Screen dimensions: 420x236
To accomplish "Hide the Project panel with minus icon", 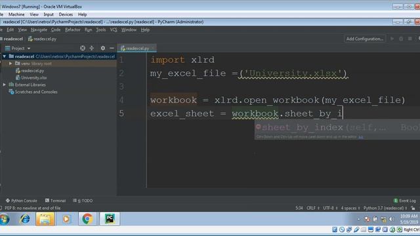I will point(112,48).
